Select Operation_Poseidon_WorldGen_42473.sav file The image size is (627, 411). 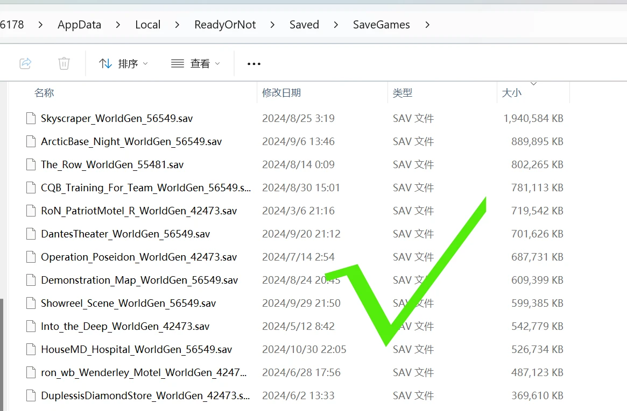click(x=139, y=257)
